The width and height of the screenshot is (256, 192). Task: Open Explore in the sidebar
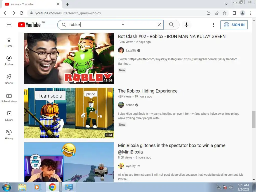[9, 61]
